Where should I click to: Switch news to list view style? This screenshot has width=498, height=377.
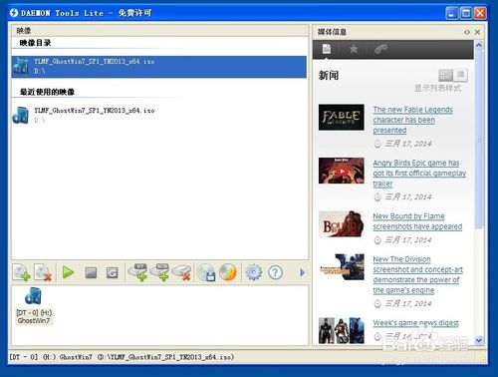(460, 75)
